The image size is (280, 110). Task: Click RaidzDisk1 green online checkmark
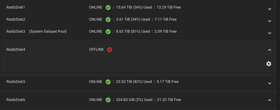point(108,8)
